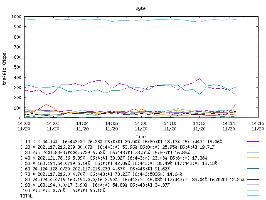Click the purple line swatch for entry [ 9]
This screenshot has height=200, width=266.
pyautogui.click(x=253, y=185)
